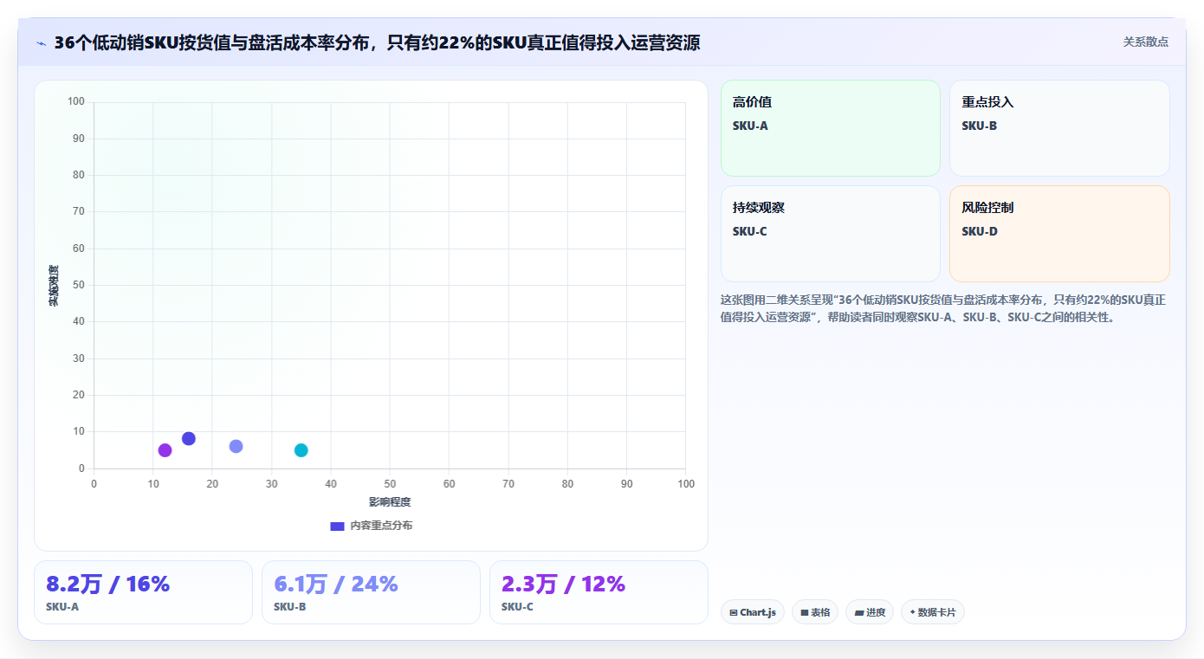Click the x-axis tick label 50
The width and height of the screenshot is (1204, 659).
point(390,484)
